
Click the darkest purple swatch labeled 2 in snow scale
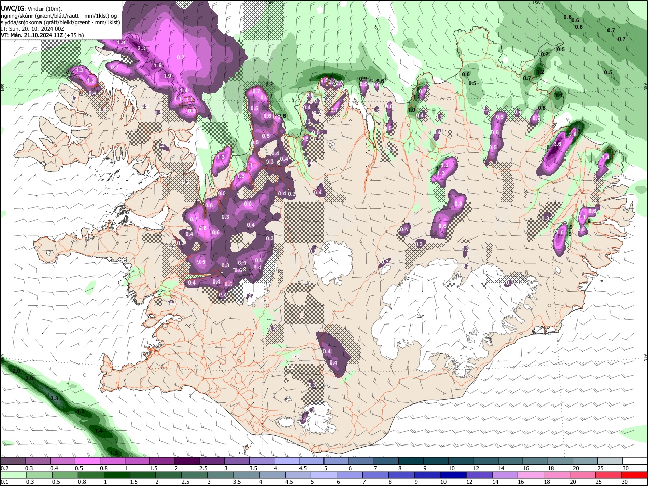coord(187,461)
